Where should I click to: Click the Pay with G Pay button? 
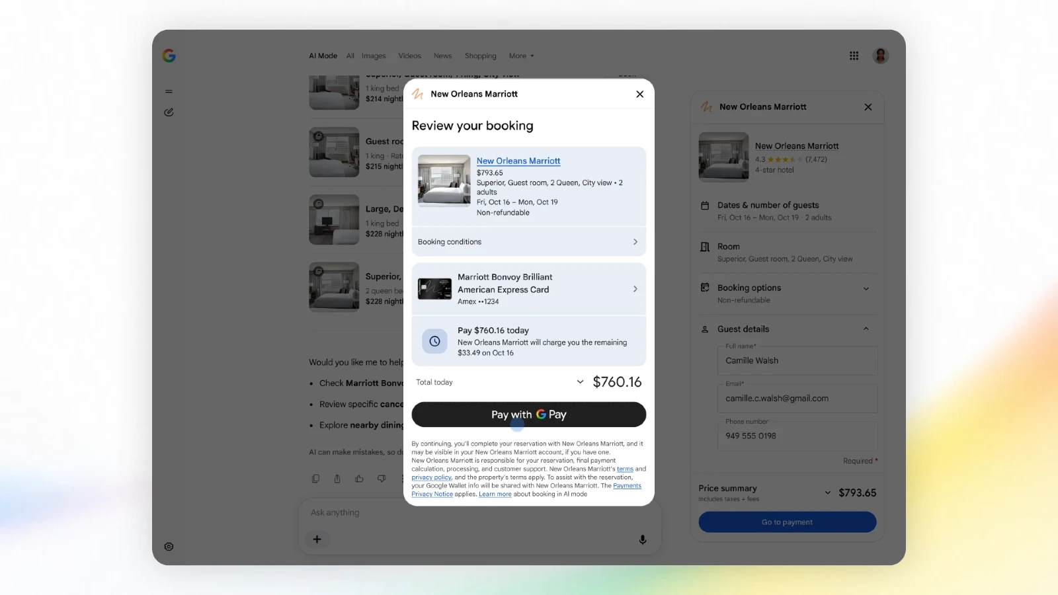click(529, 415)
